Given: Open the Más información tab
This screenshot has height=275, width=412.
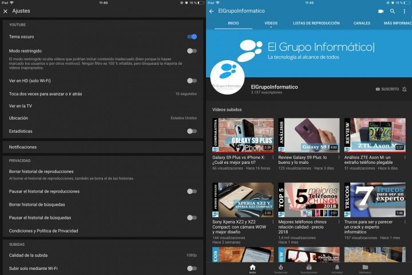Looking at the screenshot, I should [x=398, y=23].
